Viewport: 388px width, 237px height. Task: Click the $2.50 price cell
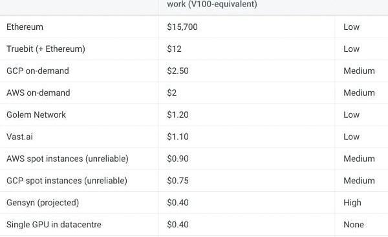coord(178,71)
